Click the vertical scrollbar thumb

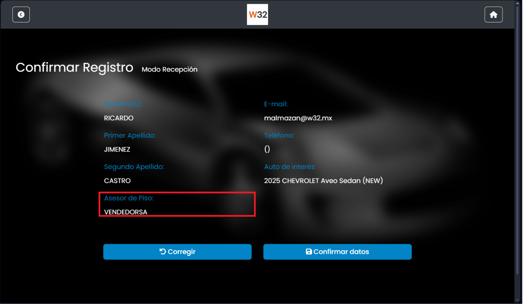tap(518, 140)
